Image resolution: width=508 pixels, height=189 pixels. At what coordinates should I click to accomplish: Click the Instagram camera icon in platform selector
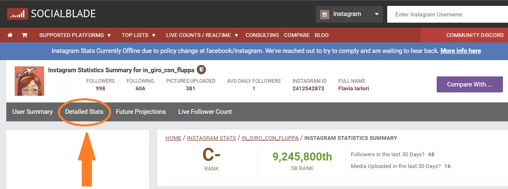click(325, 14)
